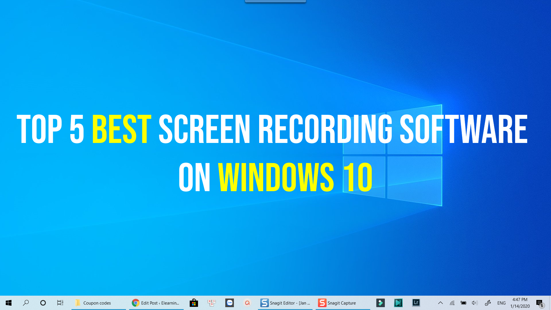Open the Start menu

coord(9,303)
